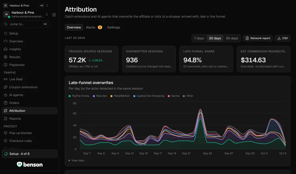Open the Alerts tab
The image size is (296, 174).
point(94,27)
